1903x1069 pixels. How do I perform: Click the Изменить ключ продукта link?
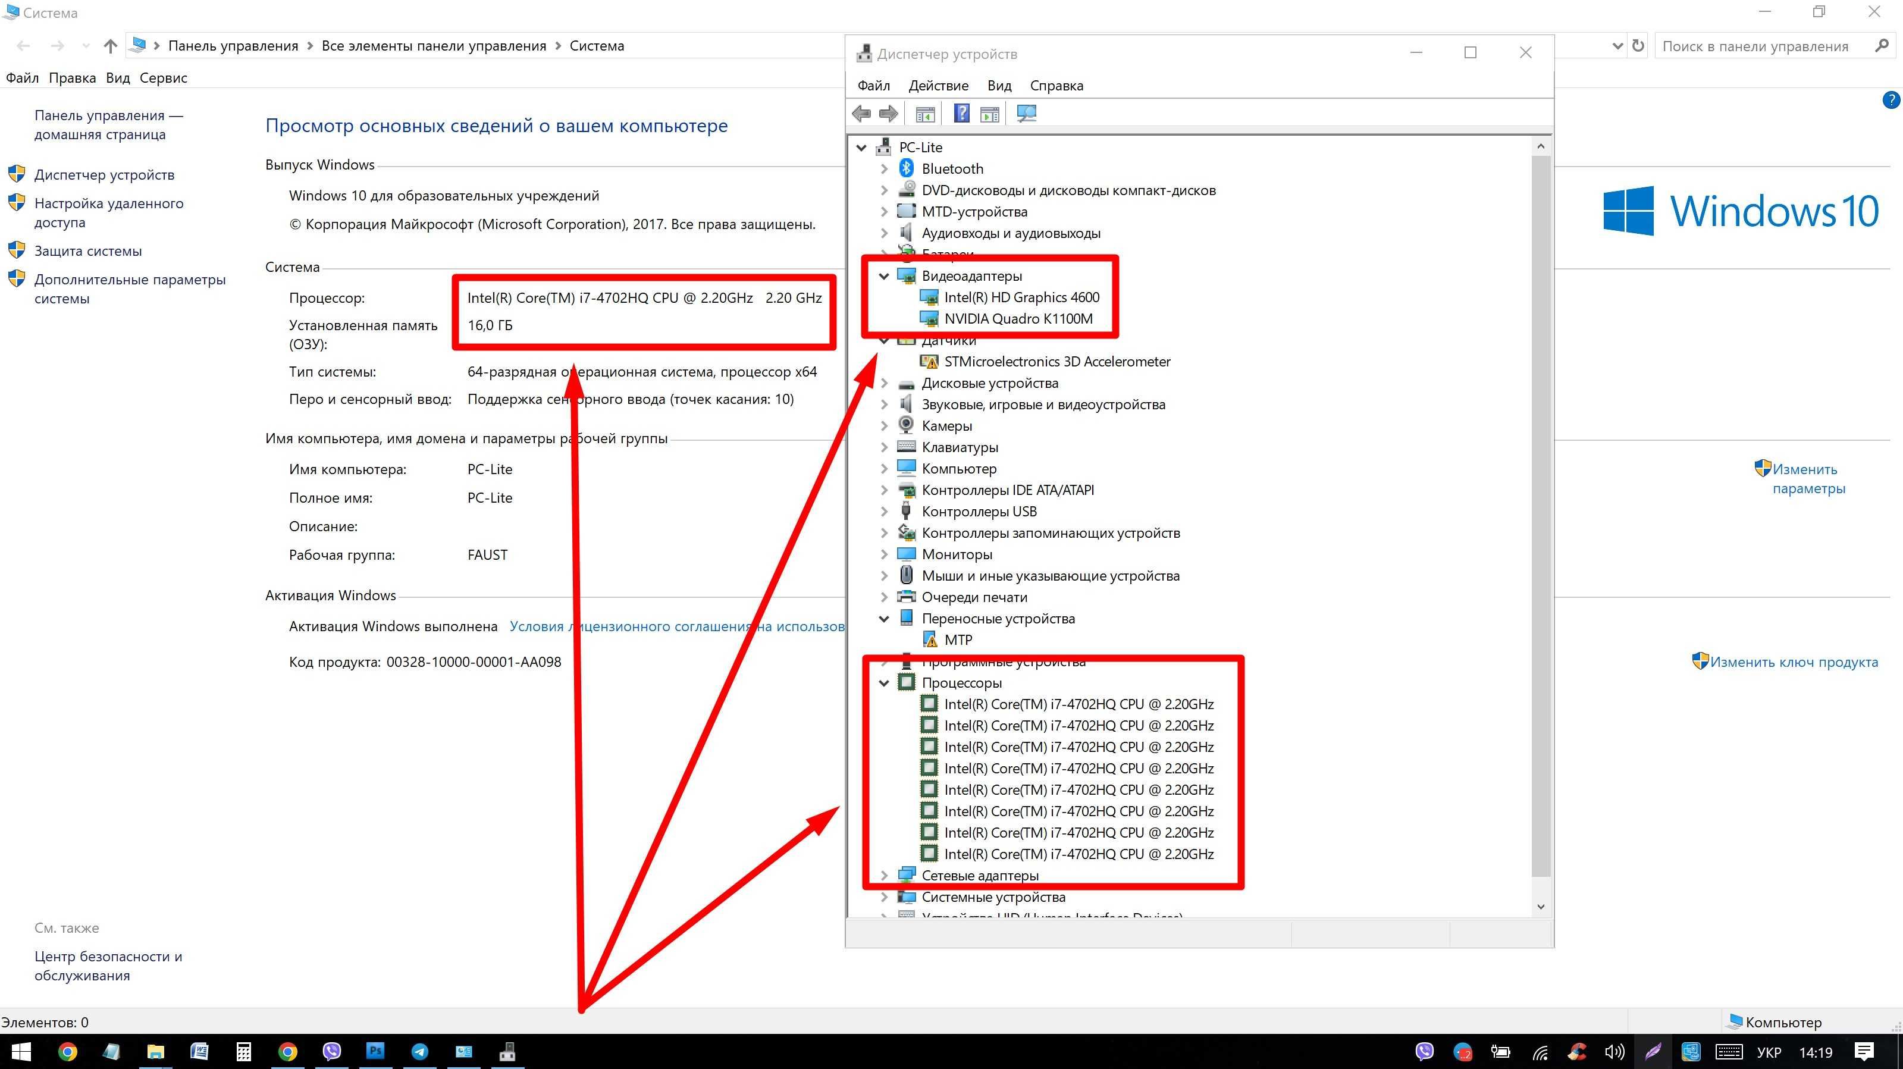click(x=1794, y=662)
